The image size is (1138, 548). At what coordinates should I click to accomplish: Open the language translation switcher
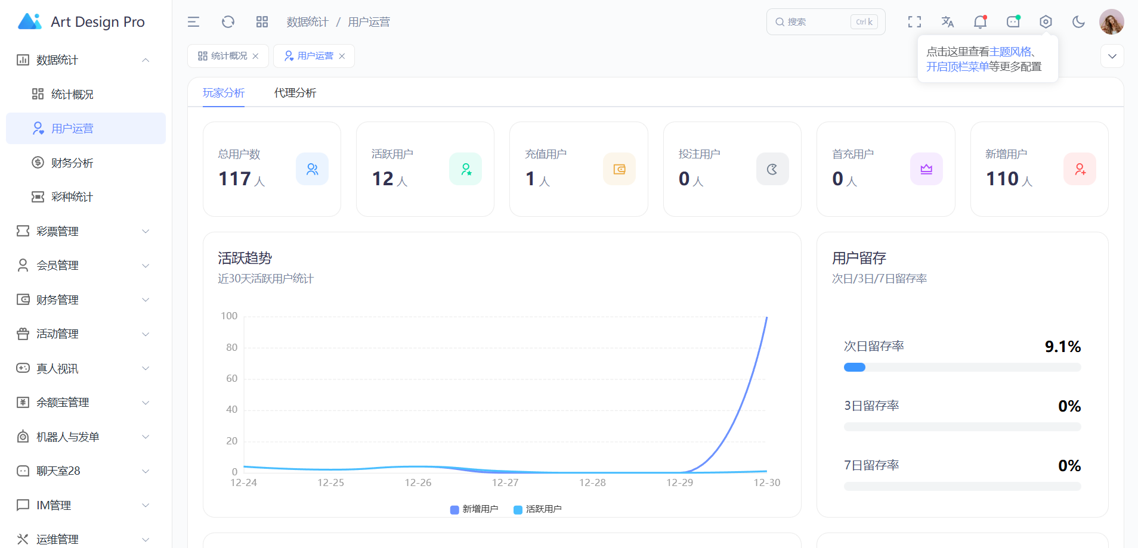coord(947,22)
